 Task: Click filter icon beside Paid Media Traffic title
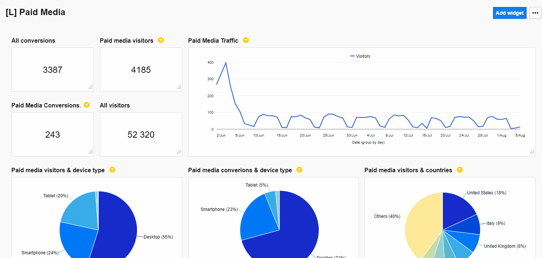pos(246,40)
